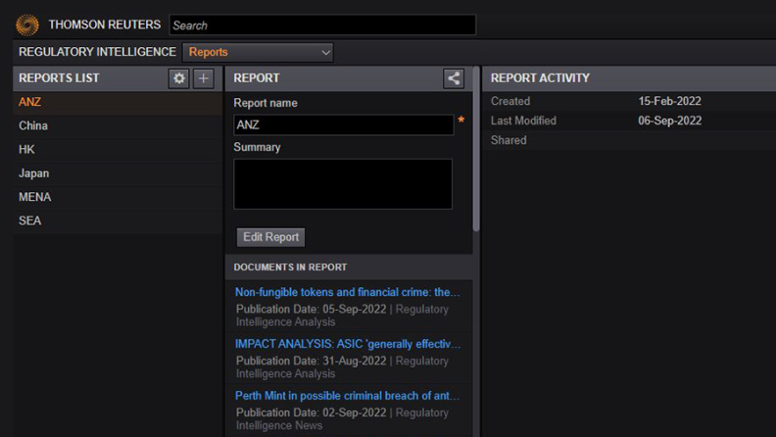Select the Japan report

tap(118, 173)
